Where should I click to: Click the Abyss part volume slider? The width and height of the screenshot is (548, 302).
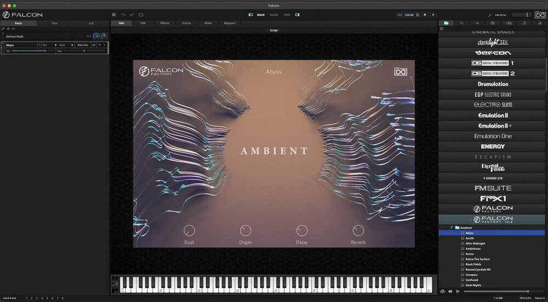[x=28, y=51]
